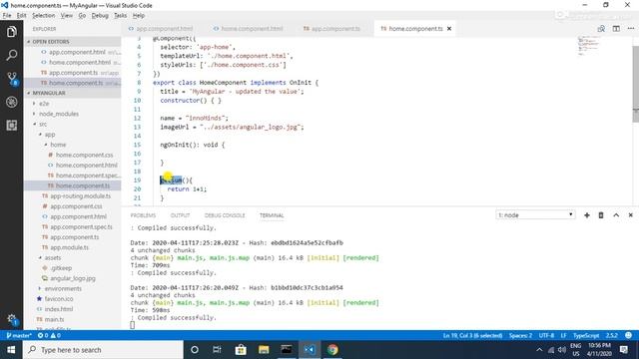Open File Explorer from the taskbar
This screenshot has height=359, width=639.
(264, 350)
